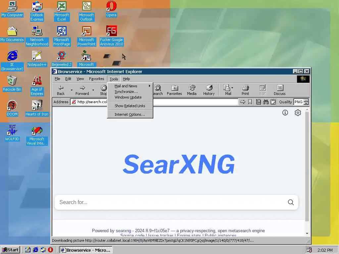Click the Stop toolbar button

104,90
